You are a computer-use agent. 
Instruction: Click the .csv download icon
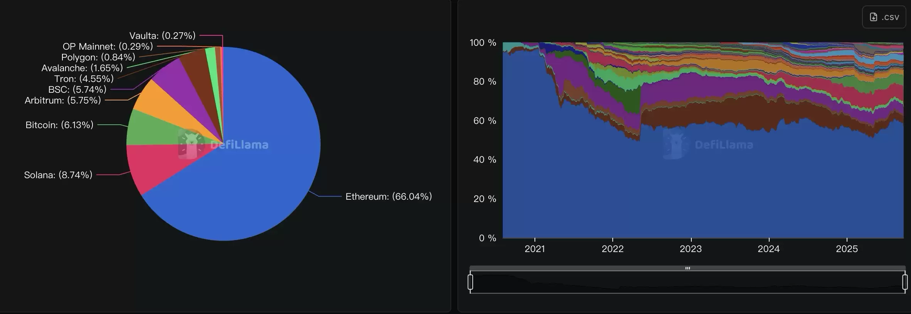click(x=874, y=17)
